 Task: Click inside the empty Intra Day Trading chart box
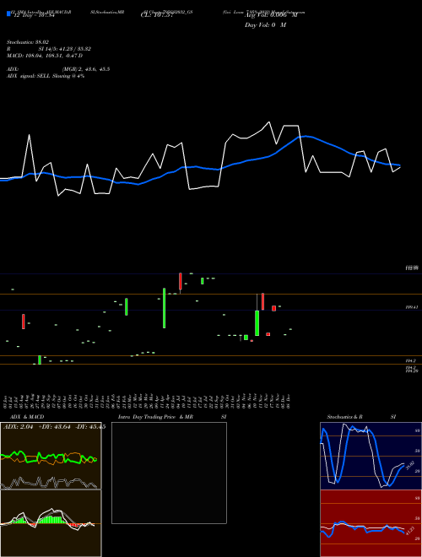pyautogui.click(x=169, y=473)
